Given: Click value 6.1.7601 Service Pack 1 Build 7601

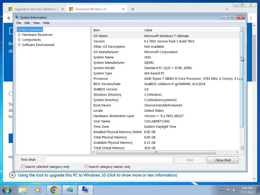Looking at the screenshot, I should pyautogui.click(x=169, y=41).
